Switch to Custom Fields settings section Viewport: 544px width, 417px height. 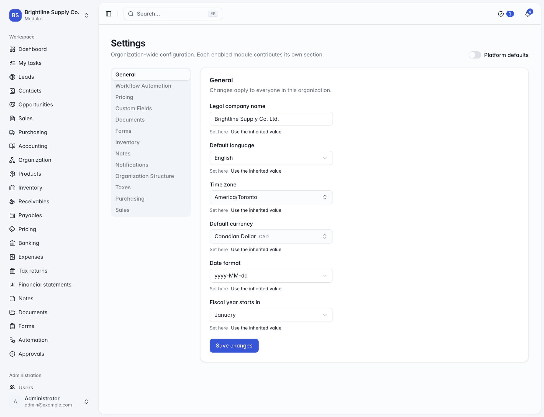pos(151,109)
